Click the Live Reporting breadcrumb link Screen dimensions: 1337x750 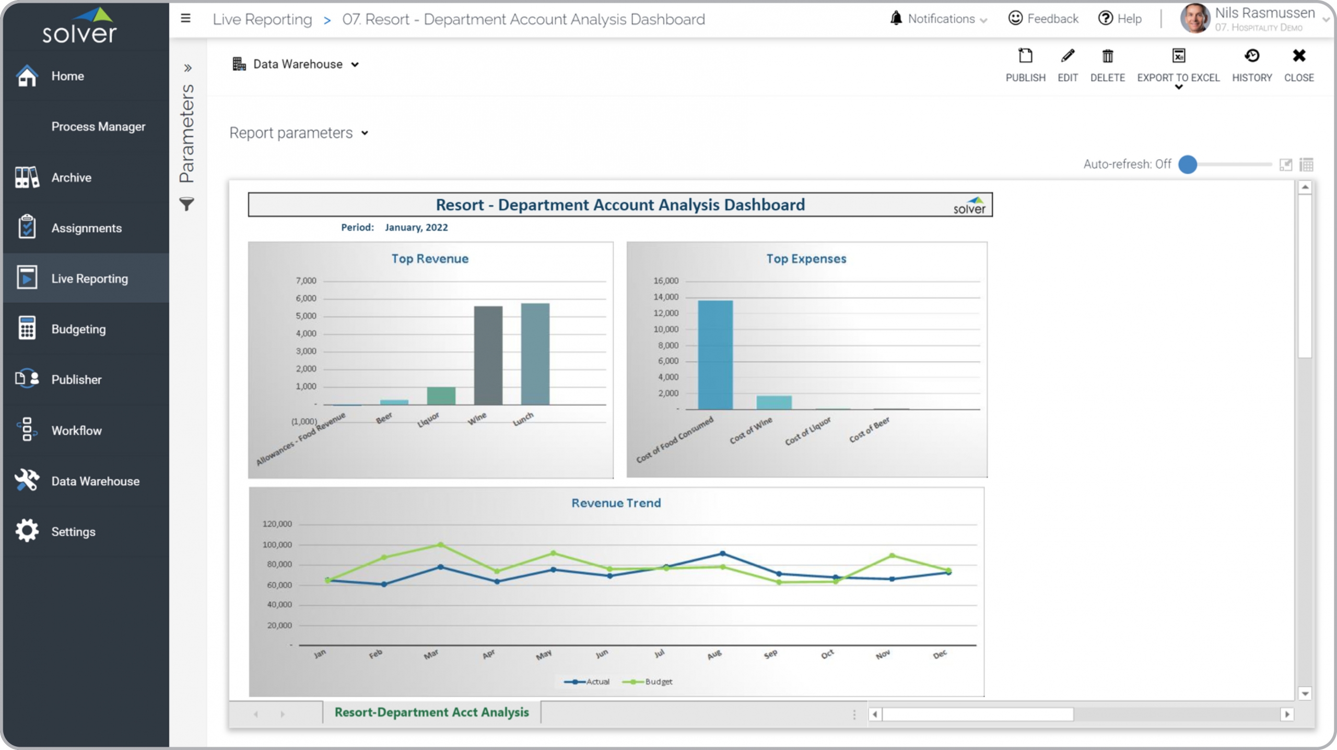(262, 19)
